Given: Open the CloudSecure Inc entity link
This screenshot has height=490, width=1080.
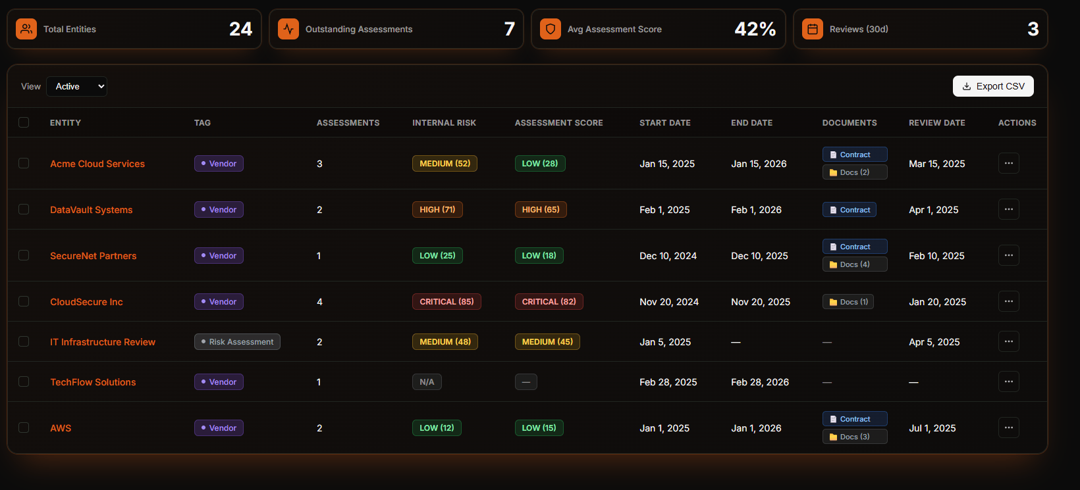Looking at the screenshot, I should (x=86, y=302).
